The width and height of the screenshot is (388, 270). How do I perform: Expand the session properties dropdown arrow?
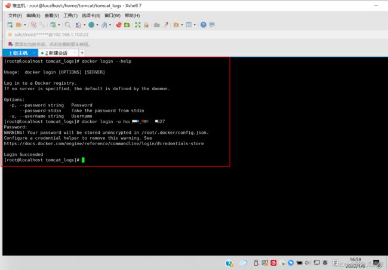tap(59, 24)
